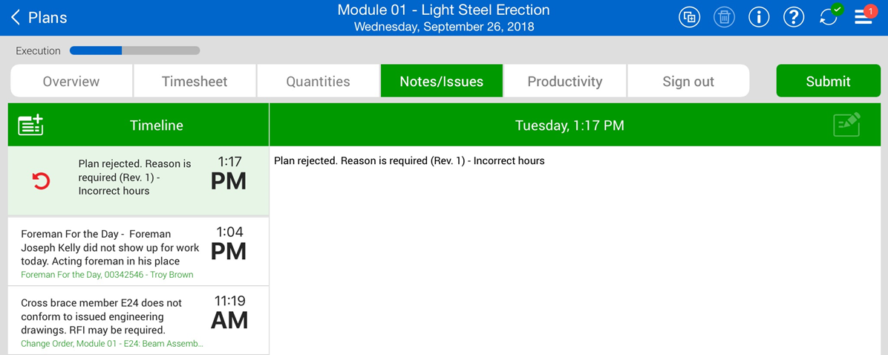The width and height of the screenshot is (888, 355).
Task: Click the copy plan icon in header
Action: pos(690,17)
